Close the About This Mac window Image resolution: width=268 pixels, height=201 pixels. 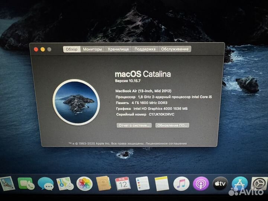pos(36,50)
